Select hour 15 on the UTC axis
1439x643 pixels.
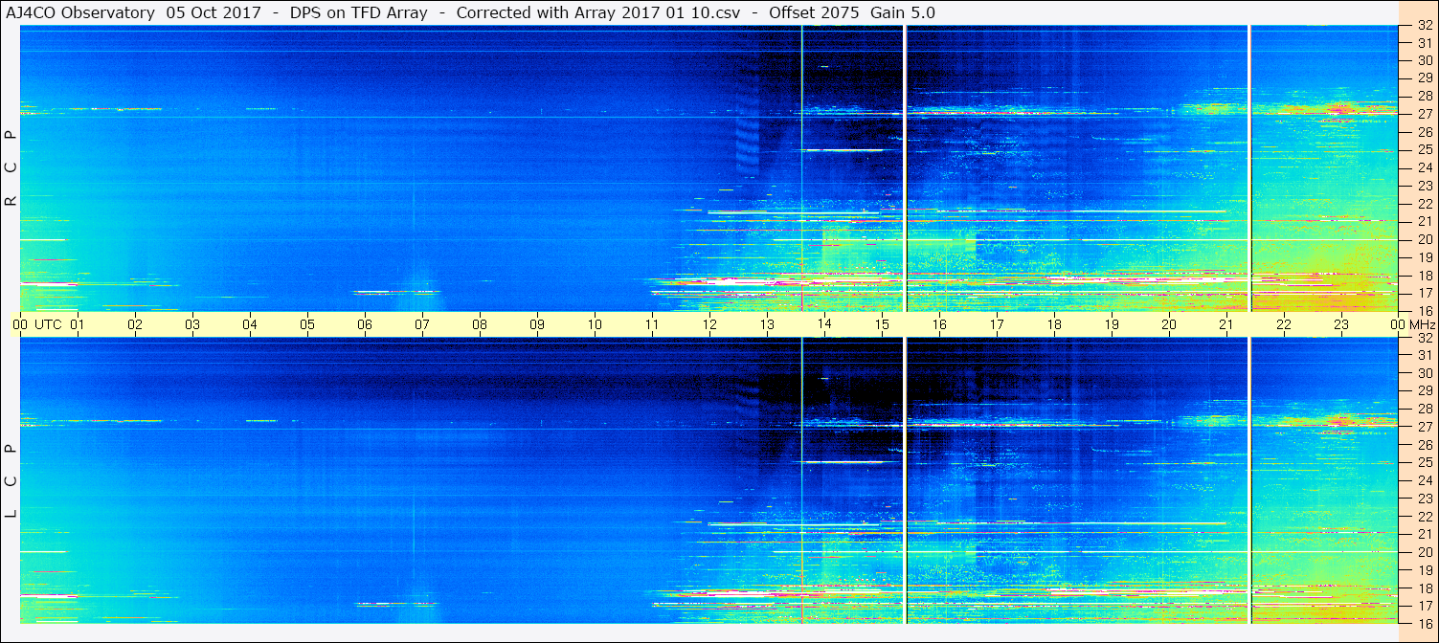pyautogui.click(x=882, y=324)
